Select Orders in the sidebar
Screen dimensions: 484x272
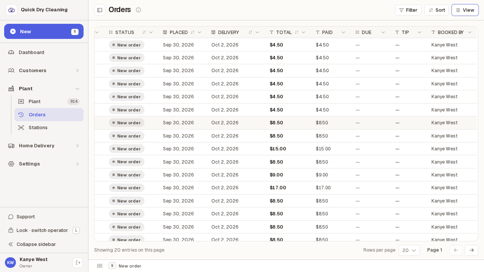click(49, 114)
